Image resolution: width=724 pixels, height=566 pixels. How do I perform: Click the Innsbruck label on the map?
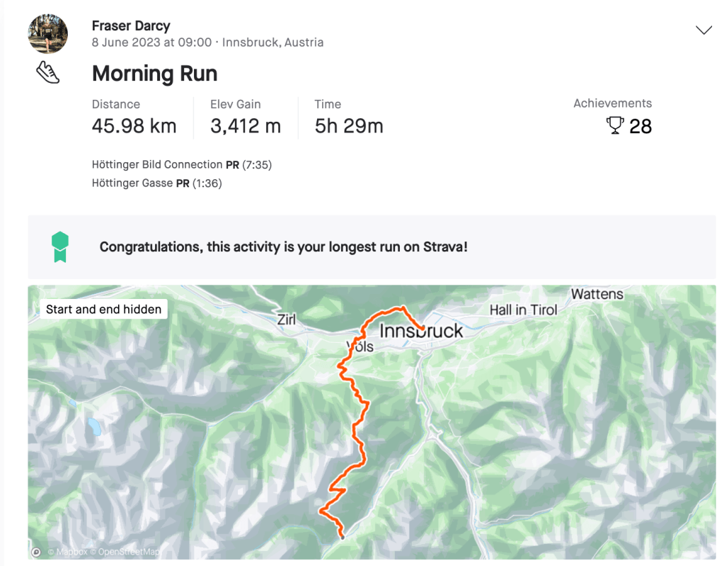click(422, 331)
